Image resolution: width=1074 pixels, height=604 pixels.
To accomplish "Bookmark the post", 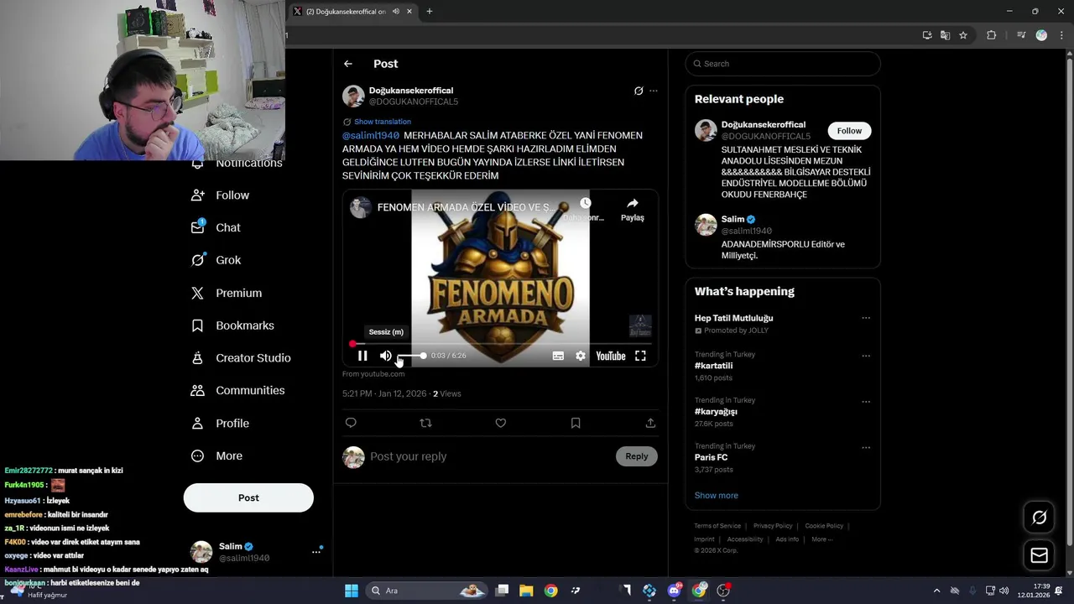I will click(576, 423).
